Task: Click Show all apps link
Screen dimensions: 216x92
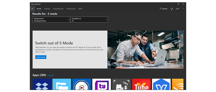Action: 50,75
